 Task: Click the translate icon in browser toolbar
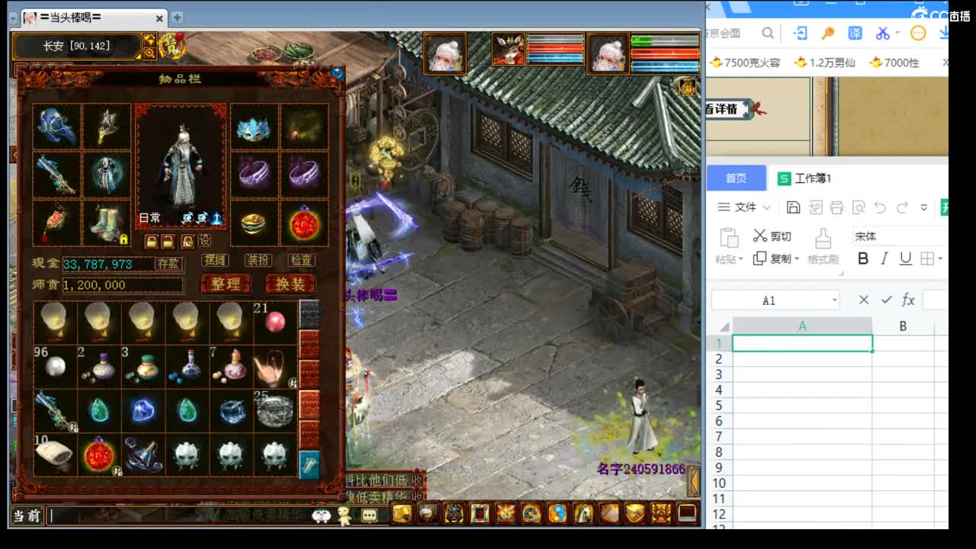tap(856, 33)
